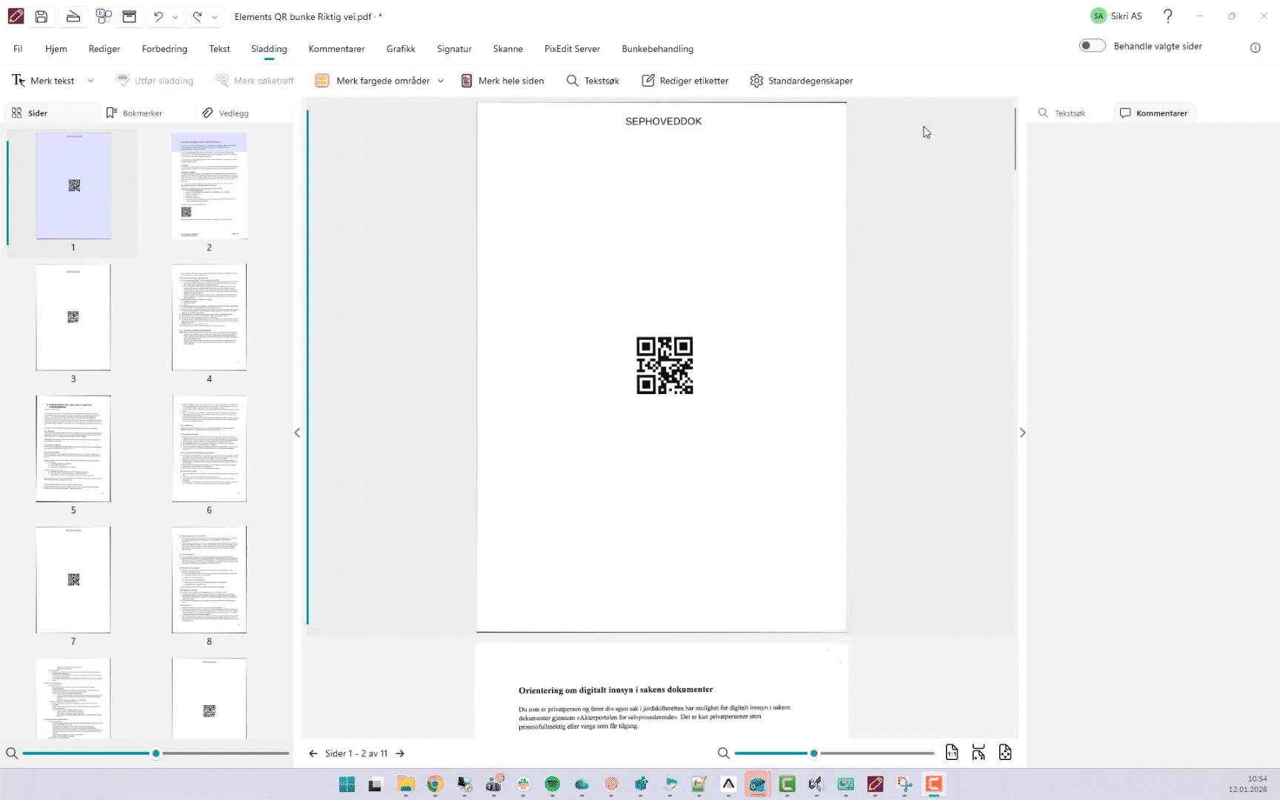Select page 2 thumbnail
Screen dimensions: 1280x800
[209, 186]
